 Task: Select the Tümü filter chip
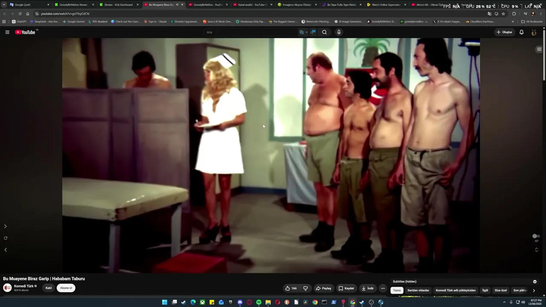[x=397, y=290]
